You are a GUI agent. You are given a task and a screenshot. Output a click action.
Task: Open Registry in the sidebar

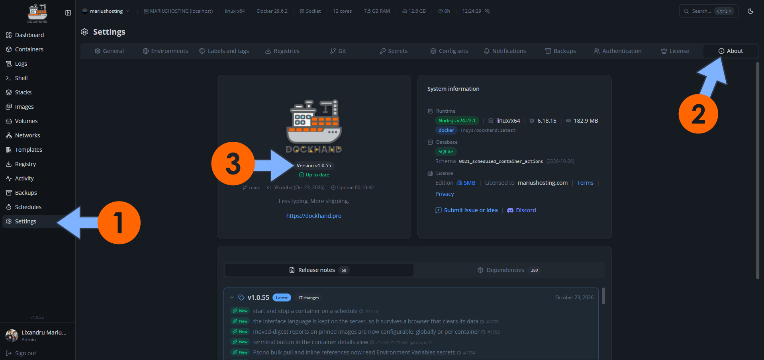pos(38,164)
